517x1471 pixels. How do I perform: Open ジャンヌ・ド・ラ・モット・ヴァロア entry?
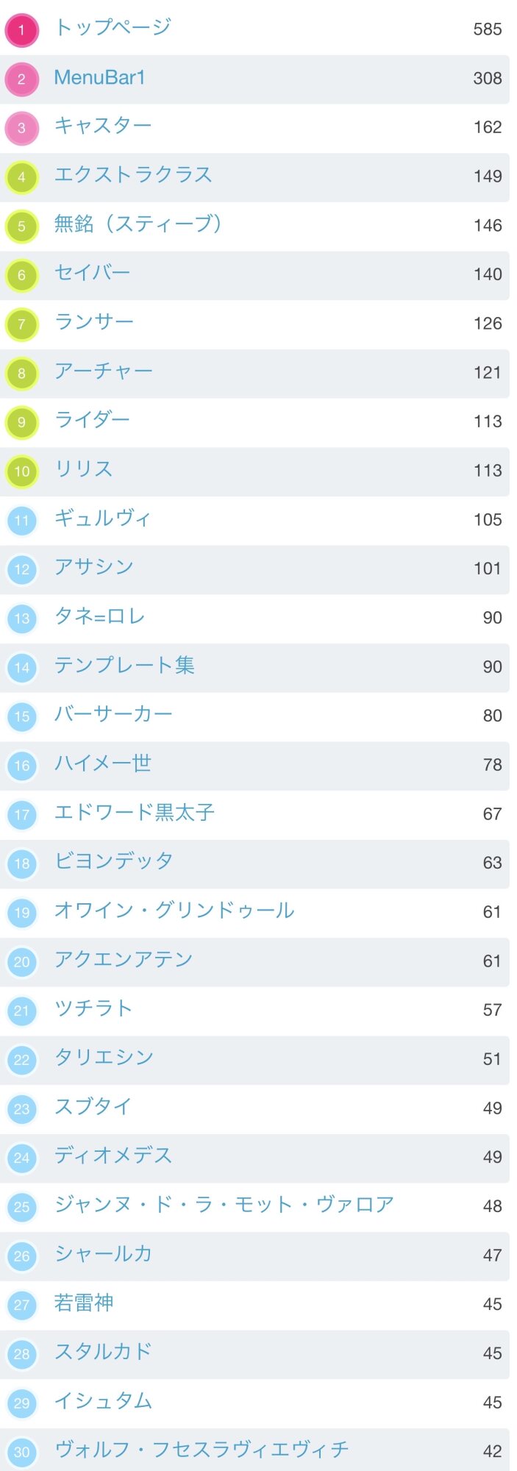(x=224, y=1205)
